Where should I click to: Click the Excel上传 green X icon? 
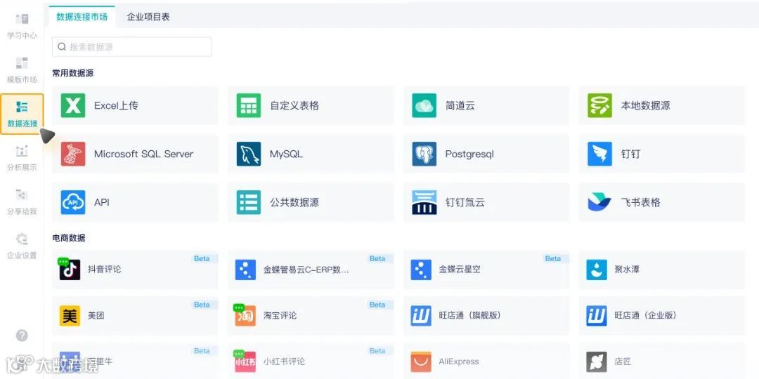click(73, 105)
